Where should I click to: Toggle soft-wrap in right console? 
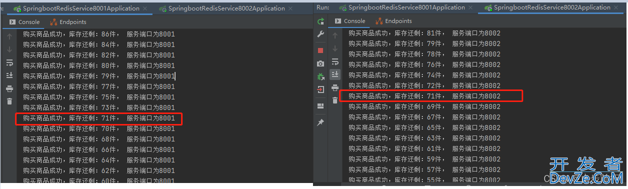[335, 61]
